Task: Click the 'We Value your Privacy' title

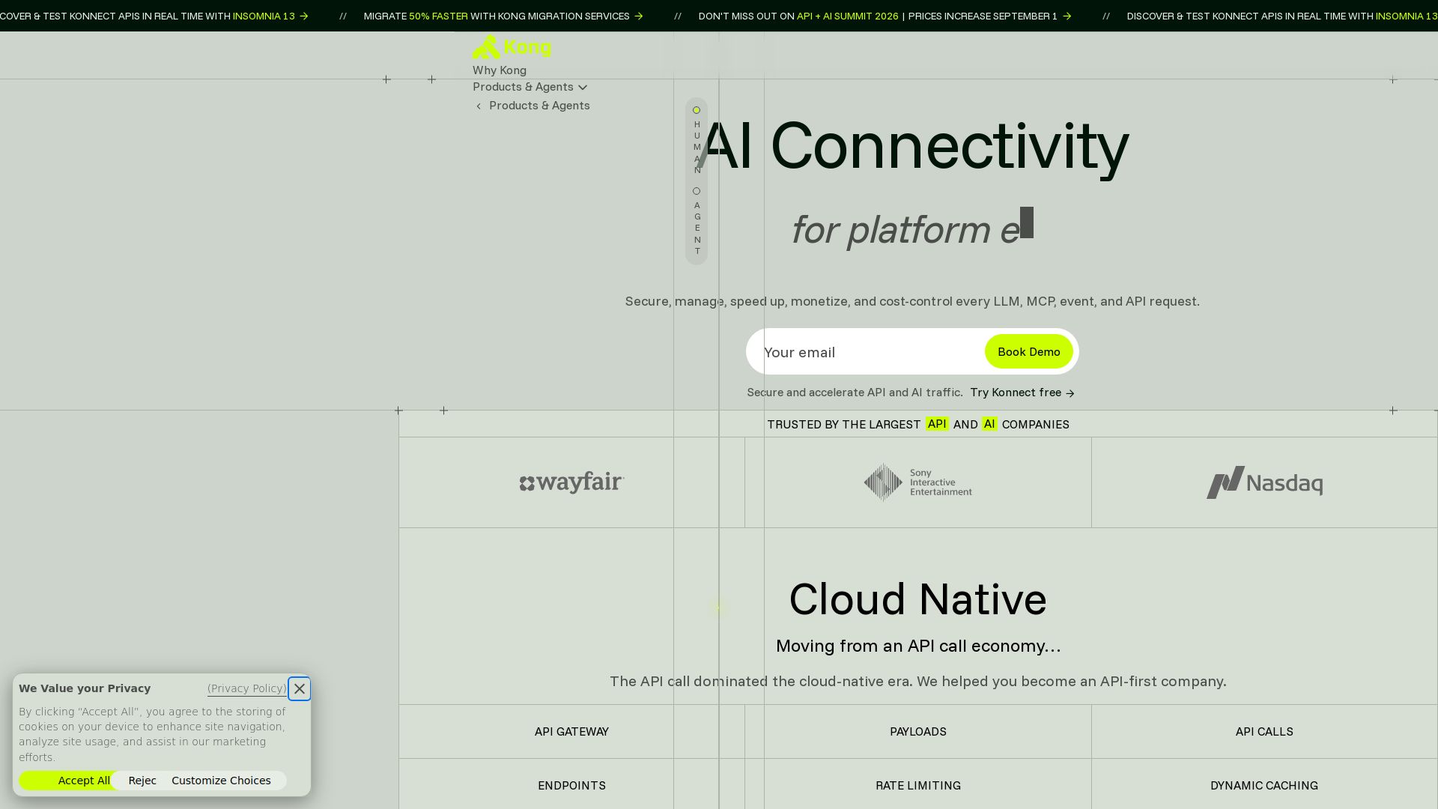Action: click(85, 688)
